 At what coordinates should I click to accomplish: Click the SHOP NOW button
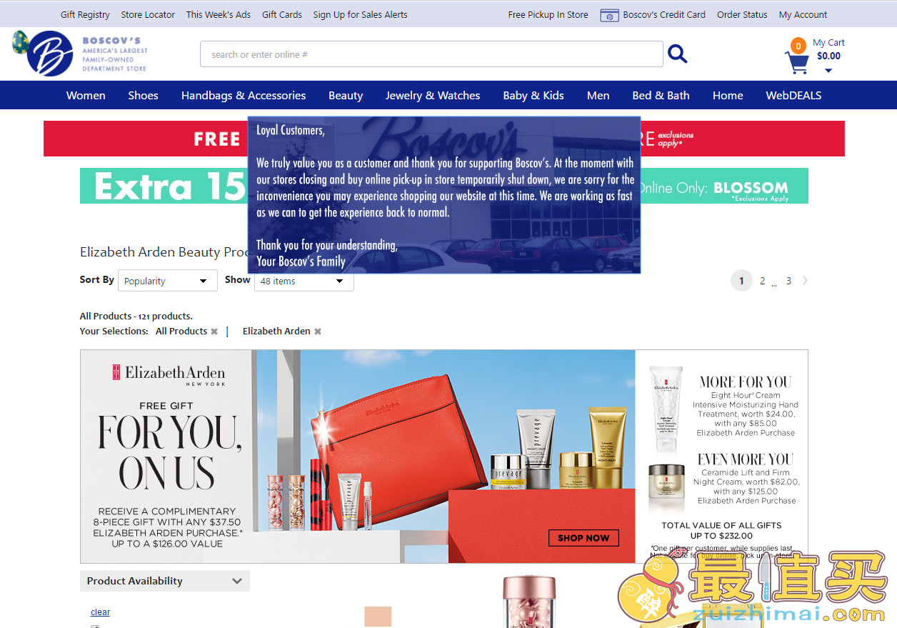583,538
